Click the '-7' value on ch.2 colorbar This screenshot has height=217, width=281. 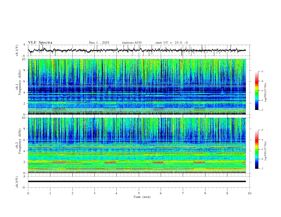[x=262, y=169]
